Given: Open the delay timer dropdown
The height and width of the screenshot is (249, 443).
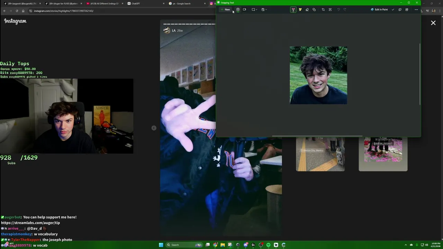Looking at the screenshot, I should coord(264,10).
